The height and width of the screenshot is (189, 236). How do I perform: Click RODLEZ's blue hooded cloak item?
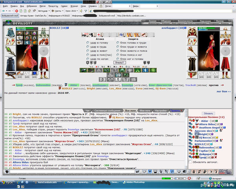[10, 32]
